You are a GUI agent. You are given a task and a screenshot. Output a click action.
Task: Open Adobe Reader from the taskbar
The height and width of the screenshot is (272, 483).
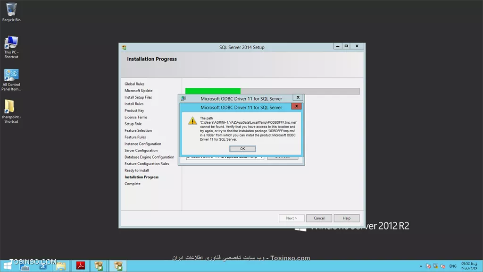[80, 266]
